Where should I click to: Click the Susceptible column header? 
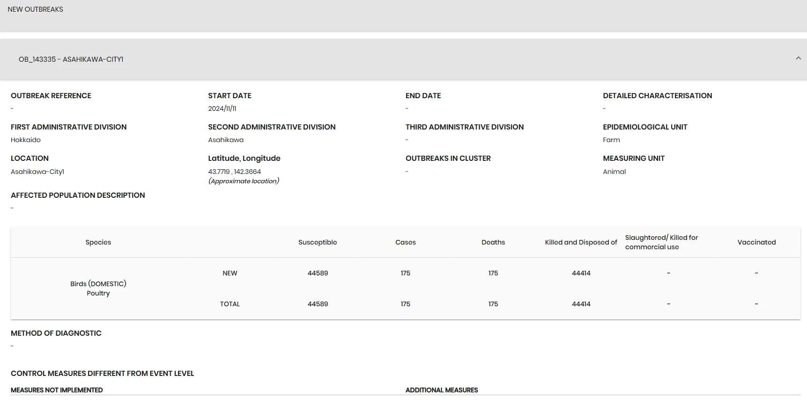[318, 242]
